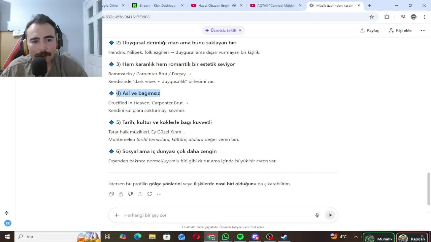Viewport: 431px width, 242px height.
Task: Give the response a thumbs down
Action: click(131, 194)
